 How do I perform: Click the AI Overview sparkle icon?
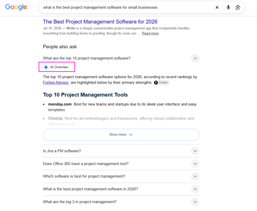tap(46, 67)
